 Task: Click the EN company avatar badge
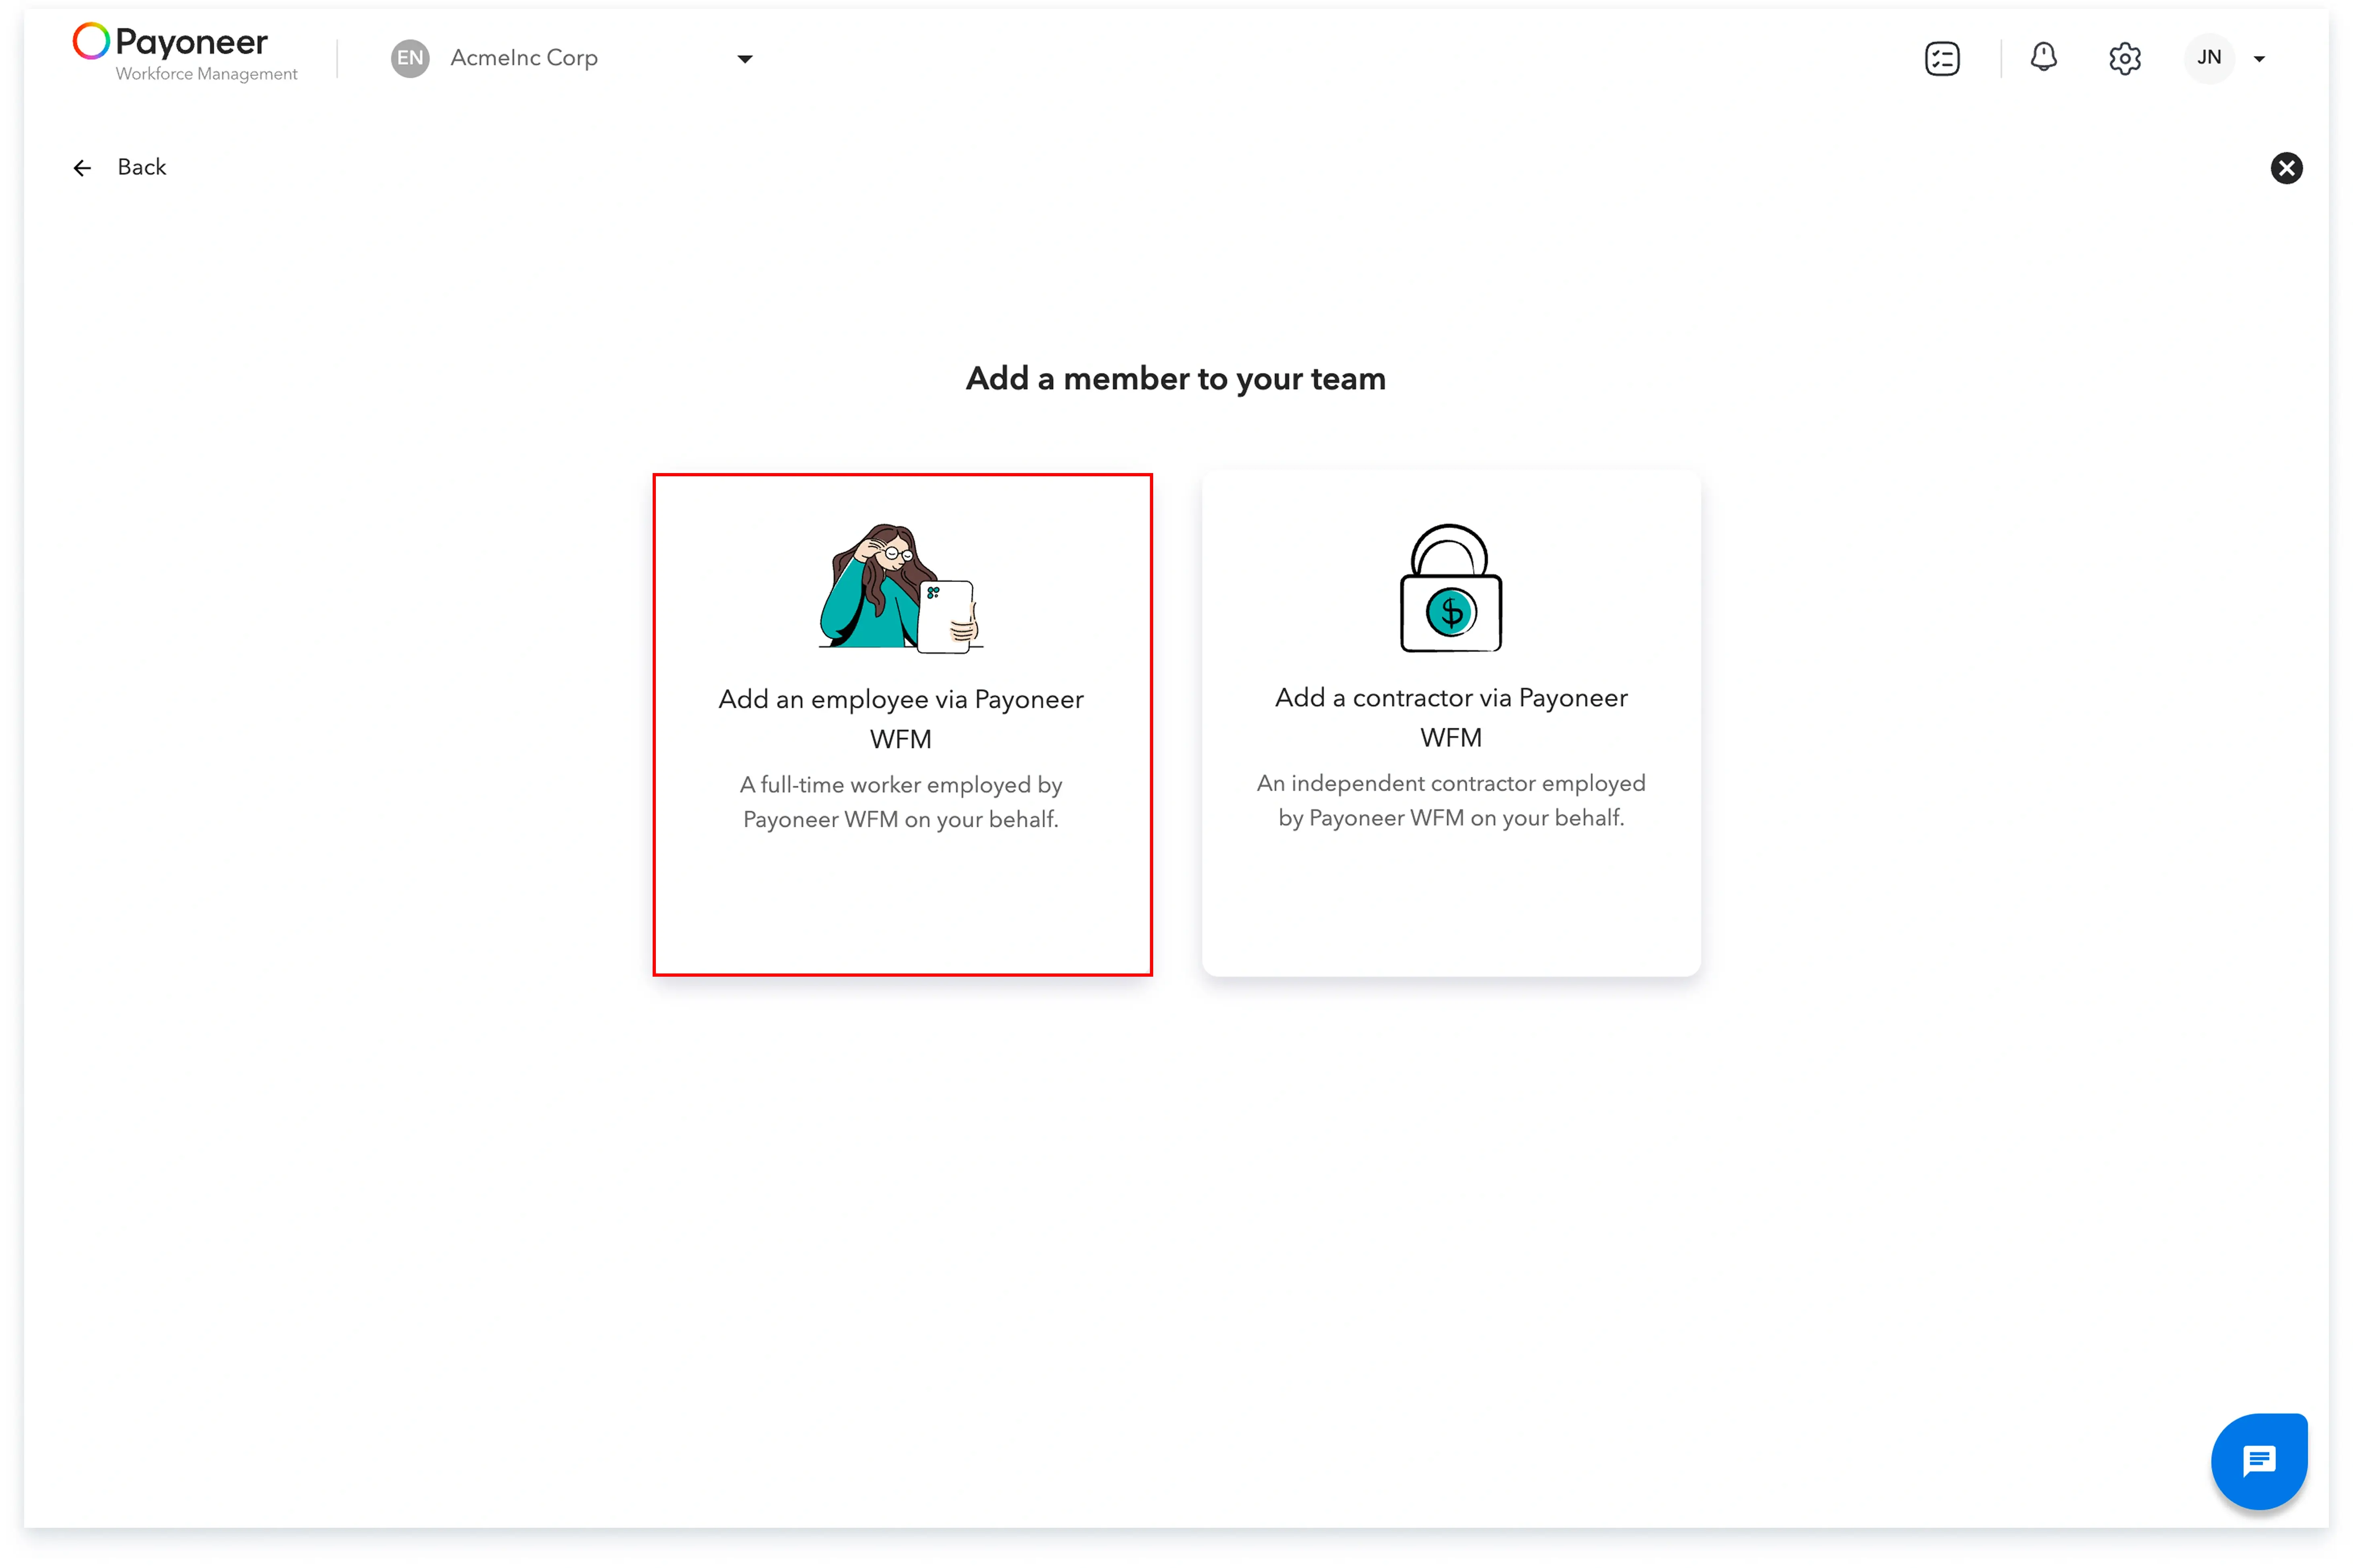409,58
